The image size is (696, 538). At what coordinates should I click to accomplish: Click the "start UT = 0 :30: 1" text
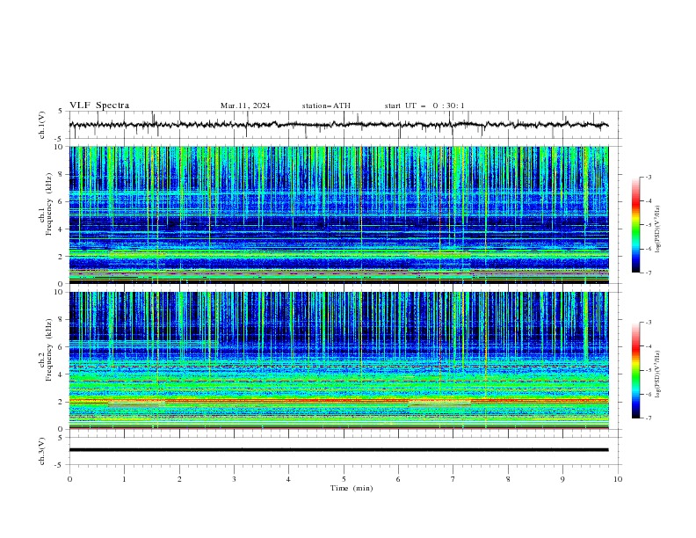(x=424, y=105)
